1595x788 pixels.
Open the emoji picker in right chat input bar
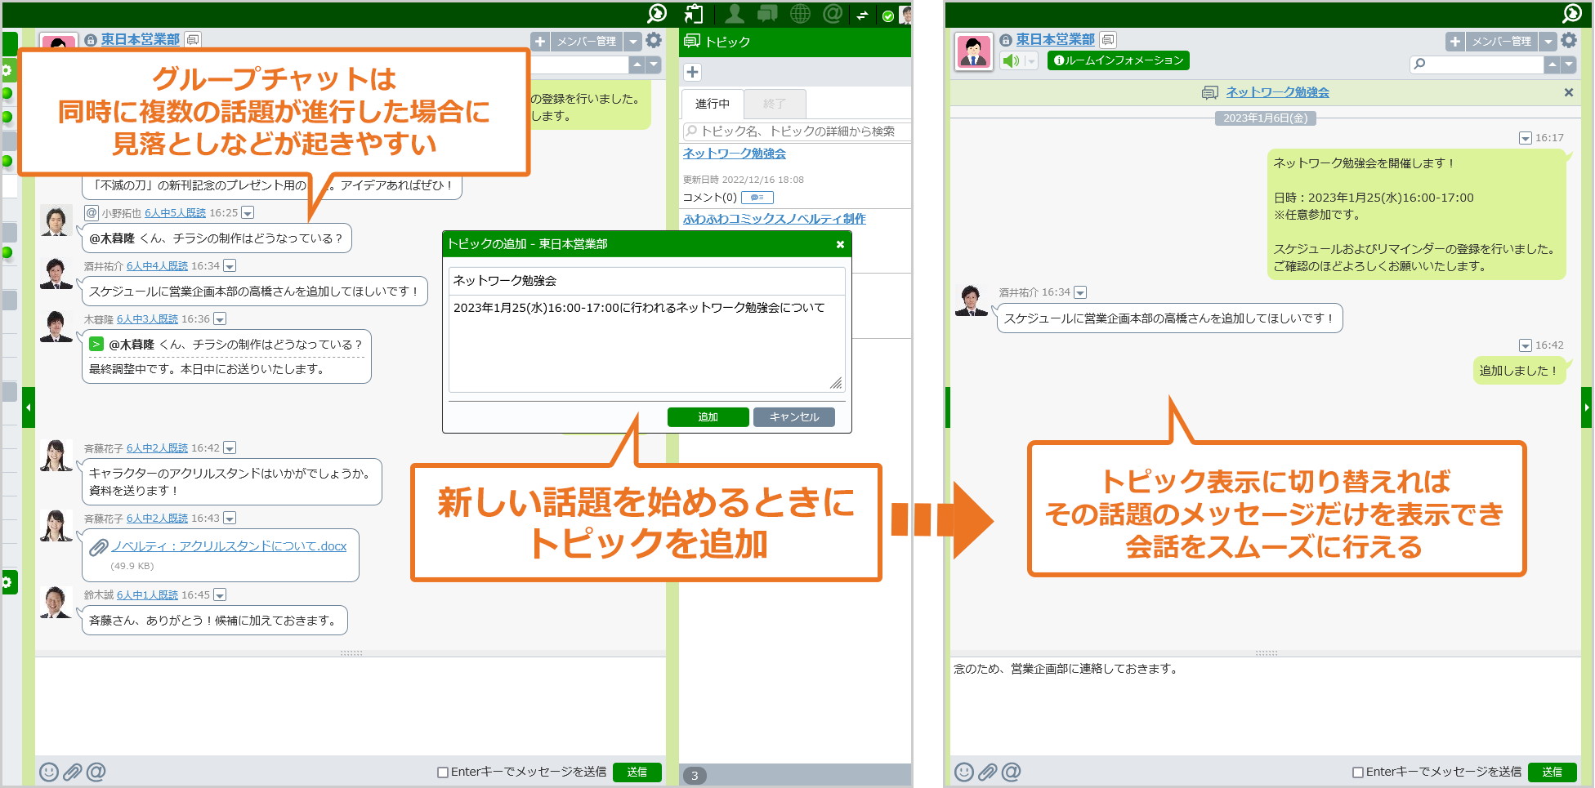pos(964,772)
